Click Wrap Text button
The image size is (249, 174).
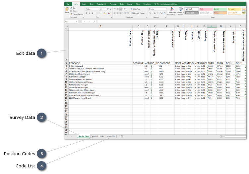pyautogui.click(x=136, y=9)
